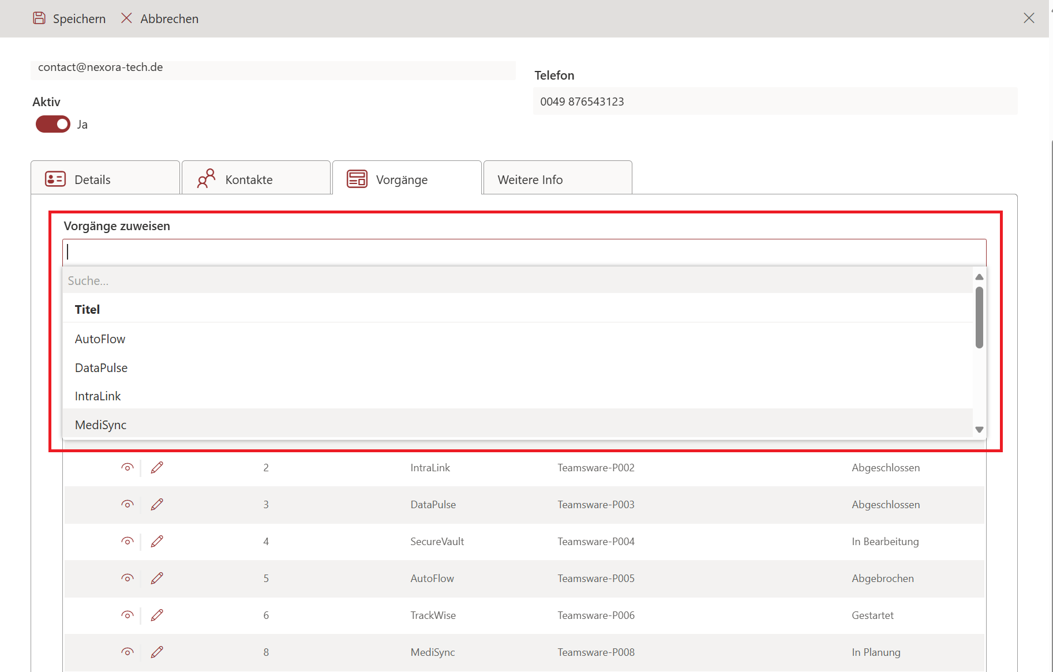Screen dimensions: 1053x672
Task: Click the Abbrechen cancel X icon
Action: coord(126,18)
